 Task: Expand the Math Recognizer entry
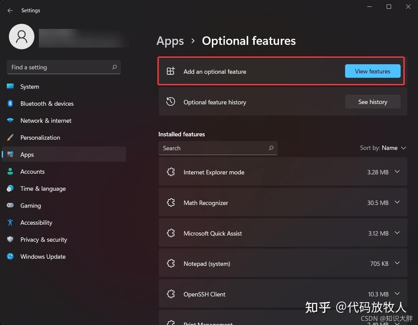397,203
